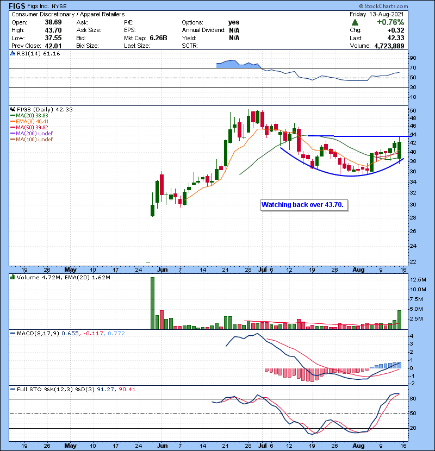The width and height of the screenshot is (435, 451).
Task: Click the SCTR label
Action: click(x=190, y=46)
